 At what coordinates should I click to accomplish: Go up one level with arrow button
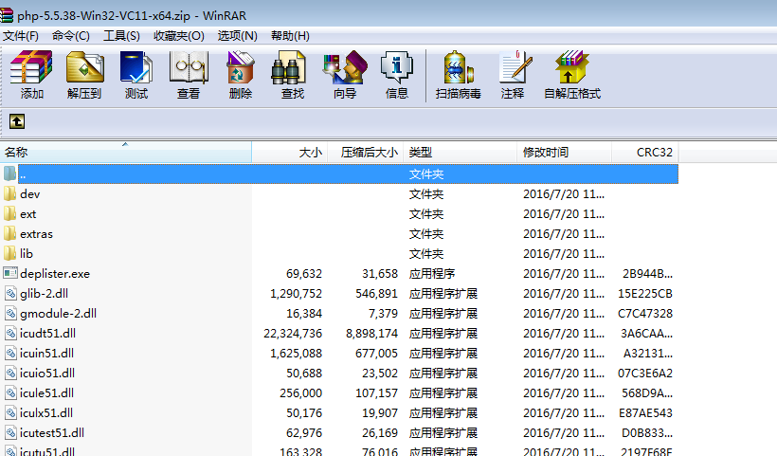(17, 121)
